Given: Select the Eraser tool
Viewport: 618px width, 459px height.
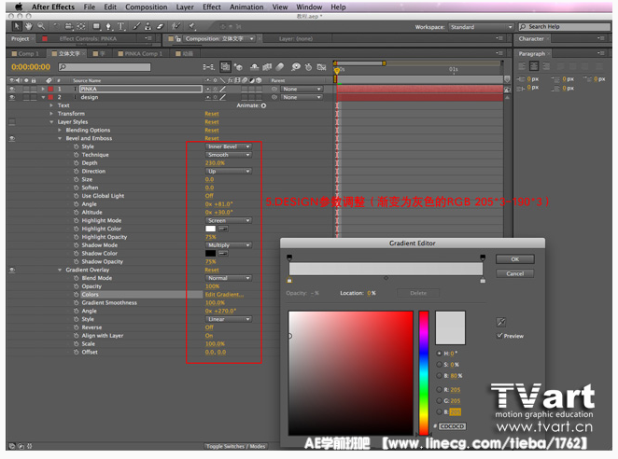Looking at the screenshot, I should (160, 26).
